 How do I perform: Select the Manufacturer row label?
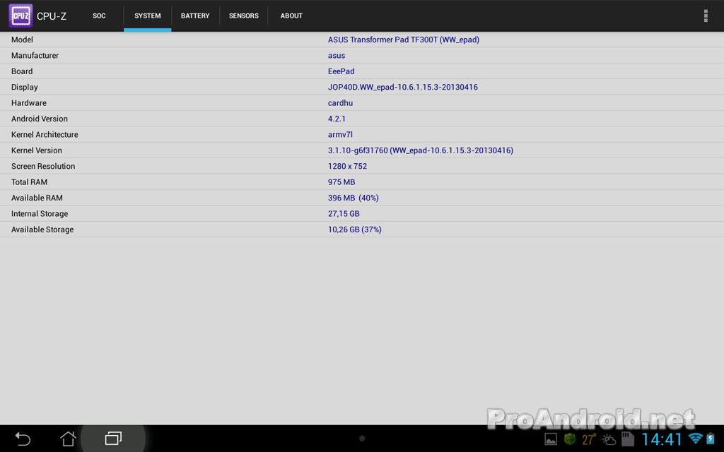click(35, 55)
